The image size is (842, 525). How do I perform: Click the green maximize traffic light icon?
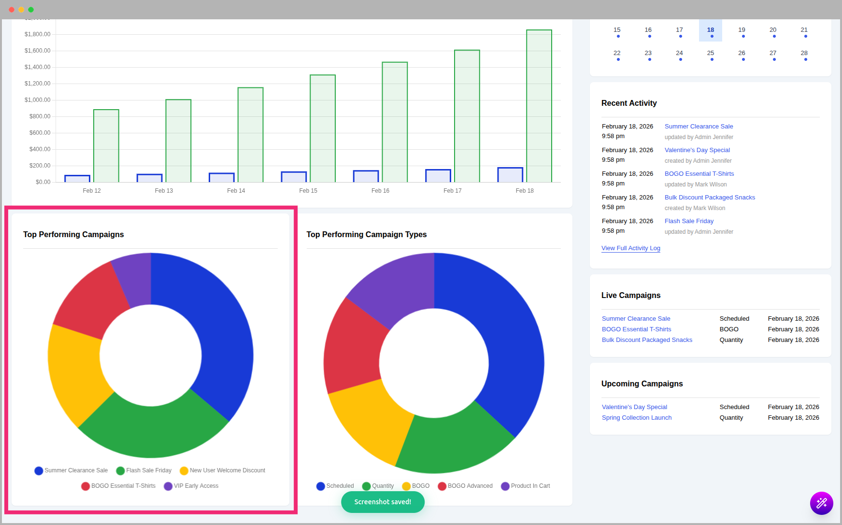click(x=31, y=9)
